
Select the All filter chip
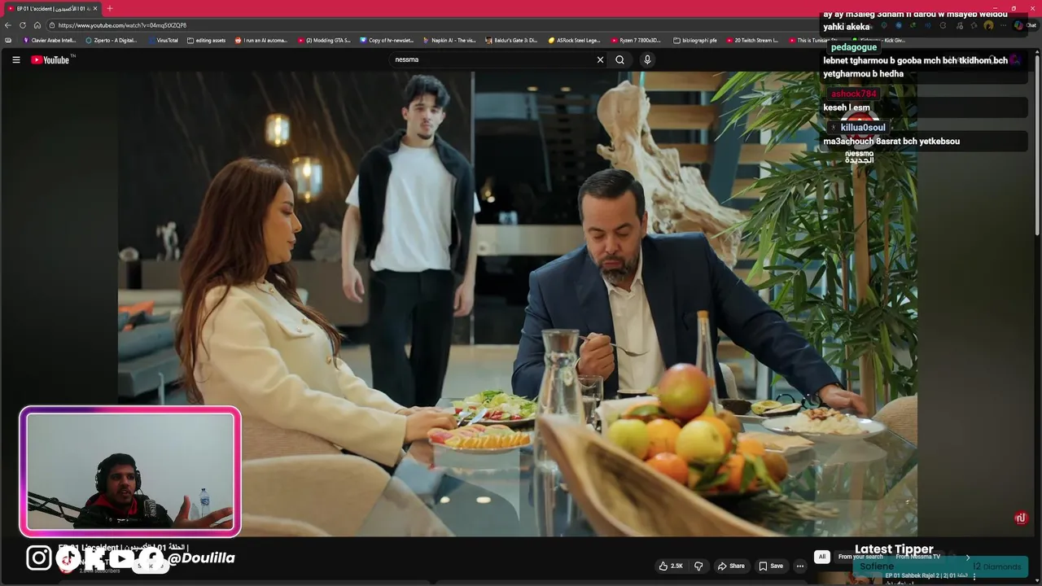pyautogui.click(x=822, y=557)
